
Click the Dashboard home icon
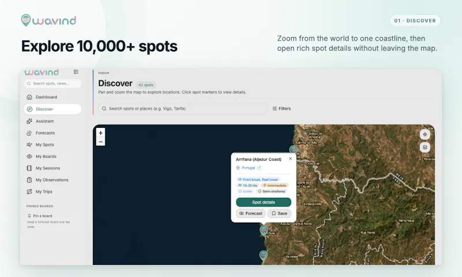pyautogui.click(x=29, y=97)
